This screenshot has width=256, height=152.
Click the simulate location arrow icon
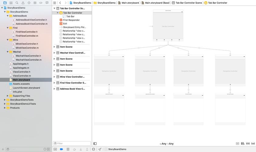[x=100, y=149]
